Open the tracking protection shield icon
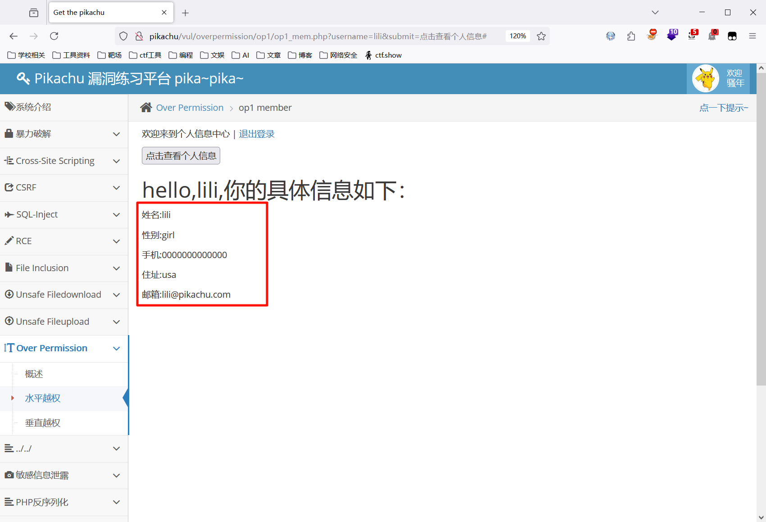The image size is (766, 522). pos(123,36)
